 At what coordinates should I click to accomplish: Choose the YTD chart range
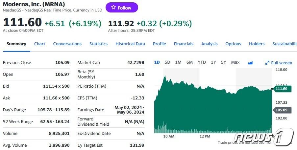(202, 62)
